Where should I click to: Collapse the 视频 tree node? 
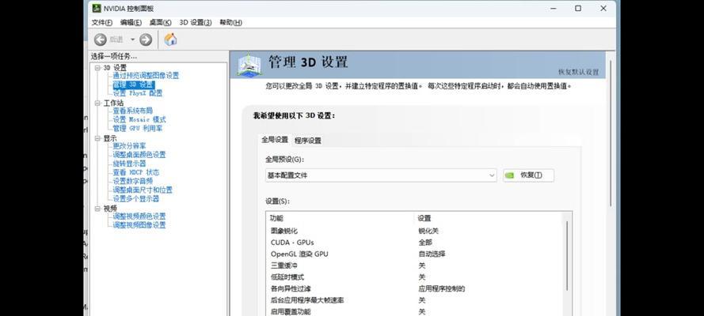tap(97, 209)
